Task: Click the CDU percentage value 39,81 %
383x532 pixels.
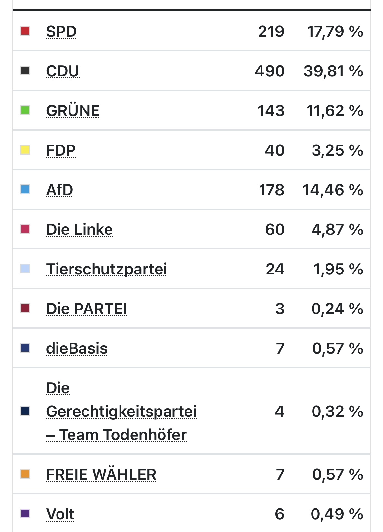Action: pos(333,71)
